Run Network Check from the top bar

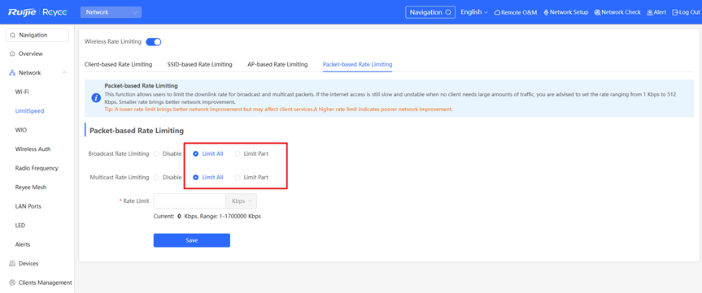point(617,12)
